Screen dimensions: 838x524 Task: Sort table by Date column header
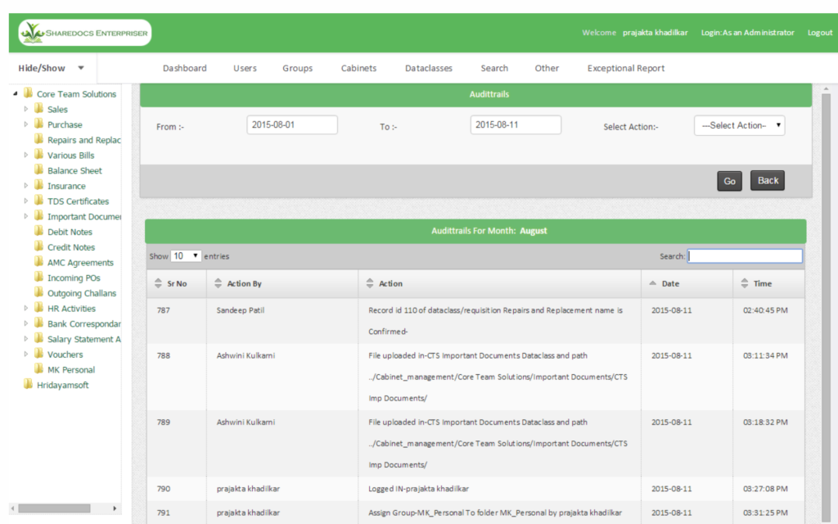[x=687, y=283]
